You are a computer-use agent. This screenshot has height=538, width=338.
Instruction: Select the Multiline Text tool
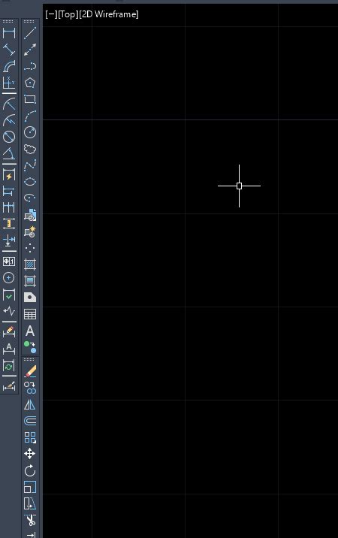pyautogui.click(x=30, y=331)
